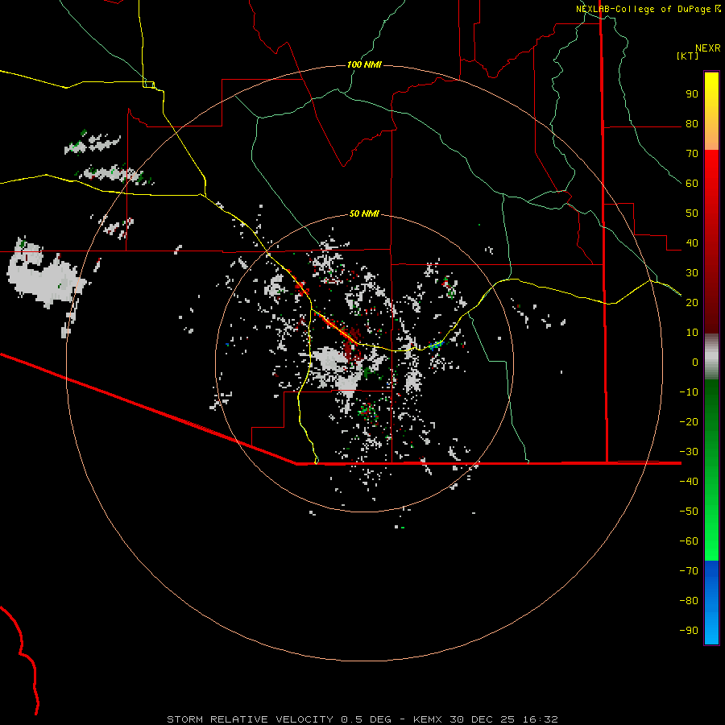725x725 pixels.
Task: Click the [KT] units label
Action: (688, 56)
